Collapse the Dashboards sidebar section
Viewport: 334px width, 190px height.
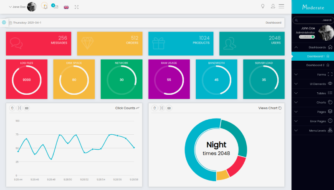pos(313,47)
